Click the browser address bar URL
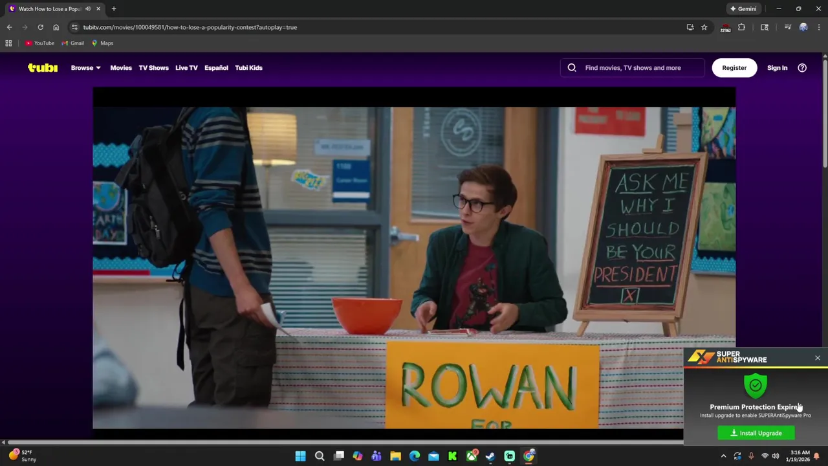Screen dimensions: 828x466 click(190, 27)
